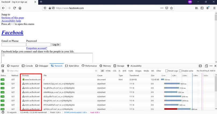Reload the page with the refresh icon
Viewport: 217px width, 114px height.
click(x=14, y=8)
